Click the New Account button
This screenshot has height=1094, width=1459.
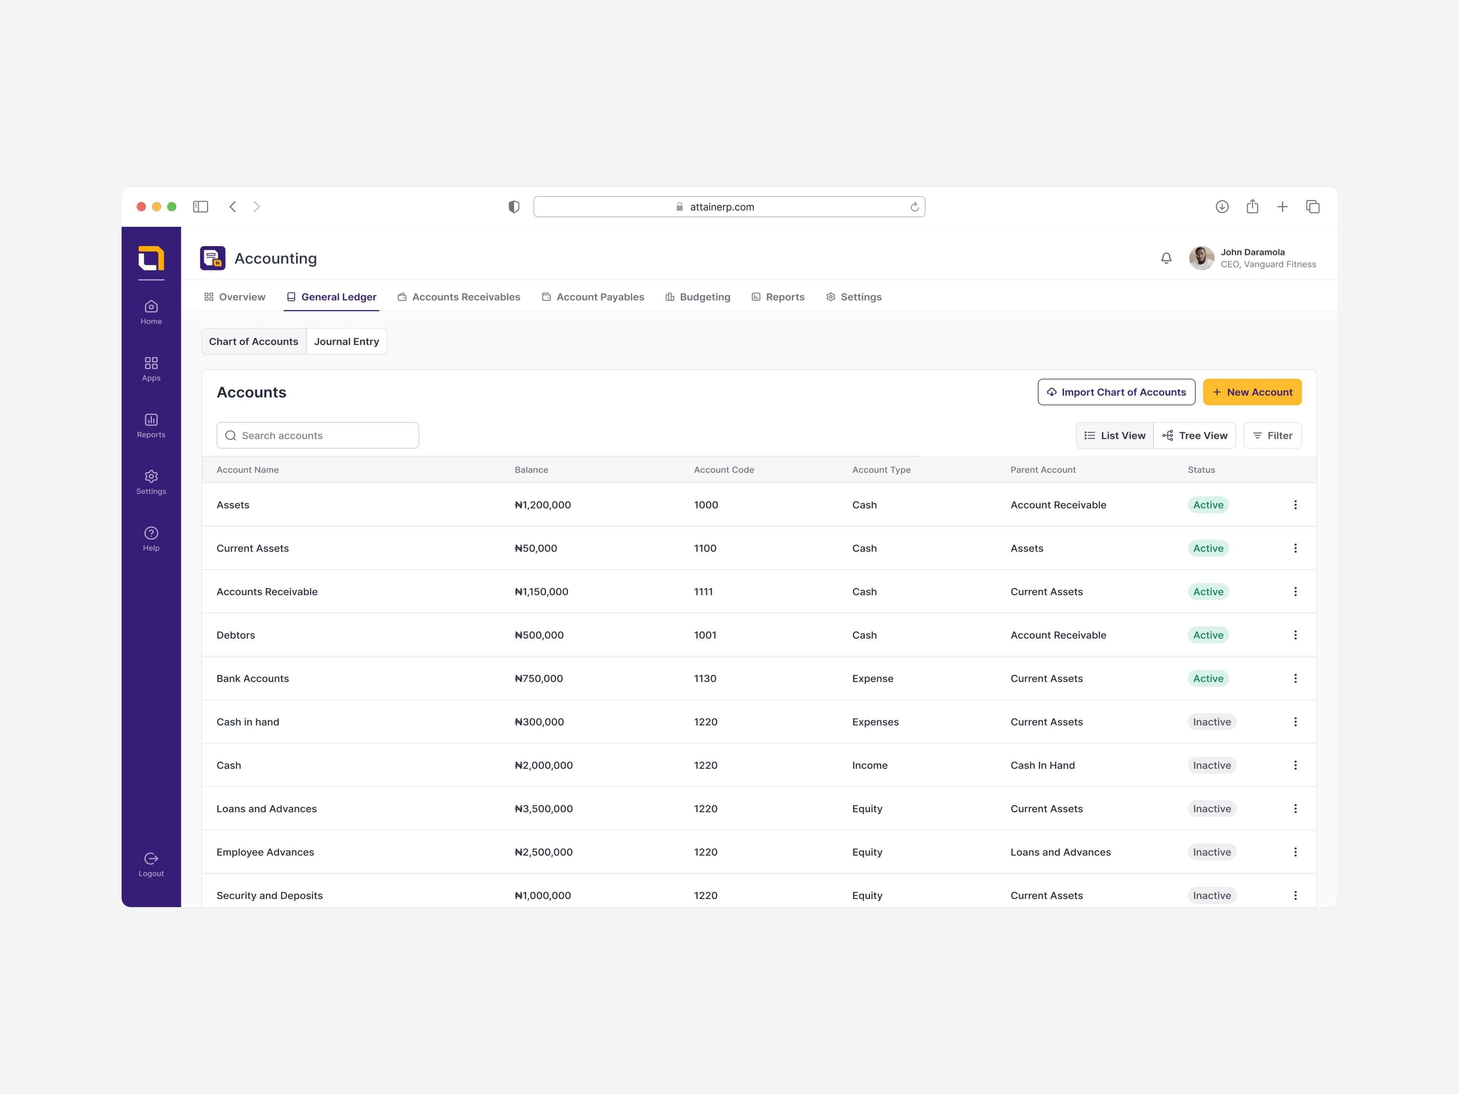[x=1252, y=392]
